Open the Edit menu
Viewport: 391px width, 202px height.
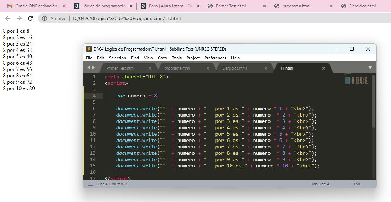(x=101, y=58)
